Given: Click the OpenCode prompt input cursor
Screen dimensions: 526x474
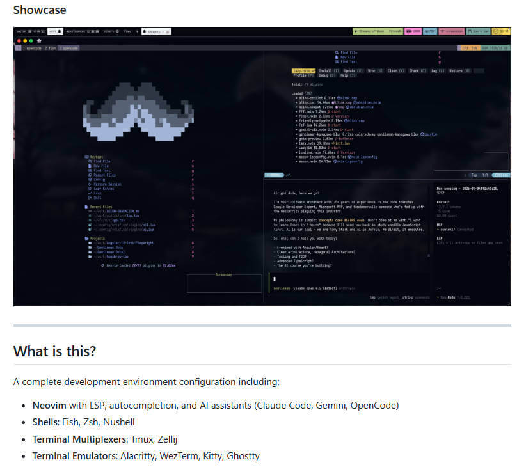Looking at the screenshot, I should tap(275, 279).
